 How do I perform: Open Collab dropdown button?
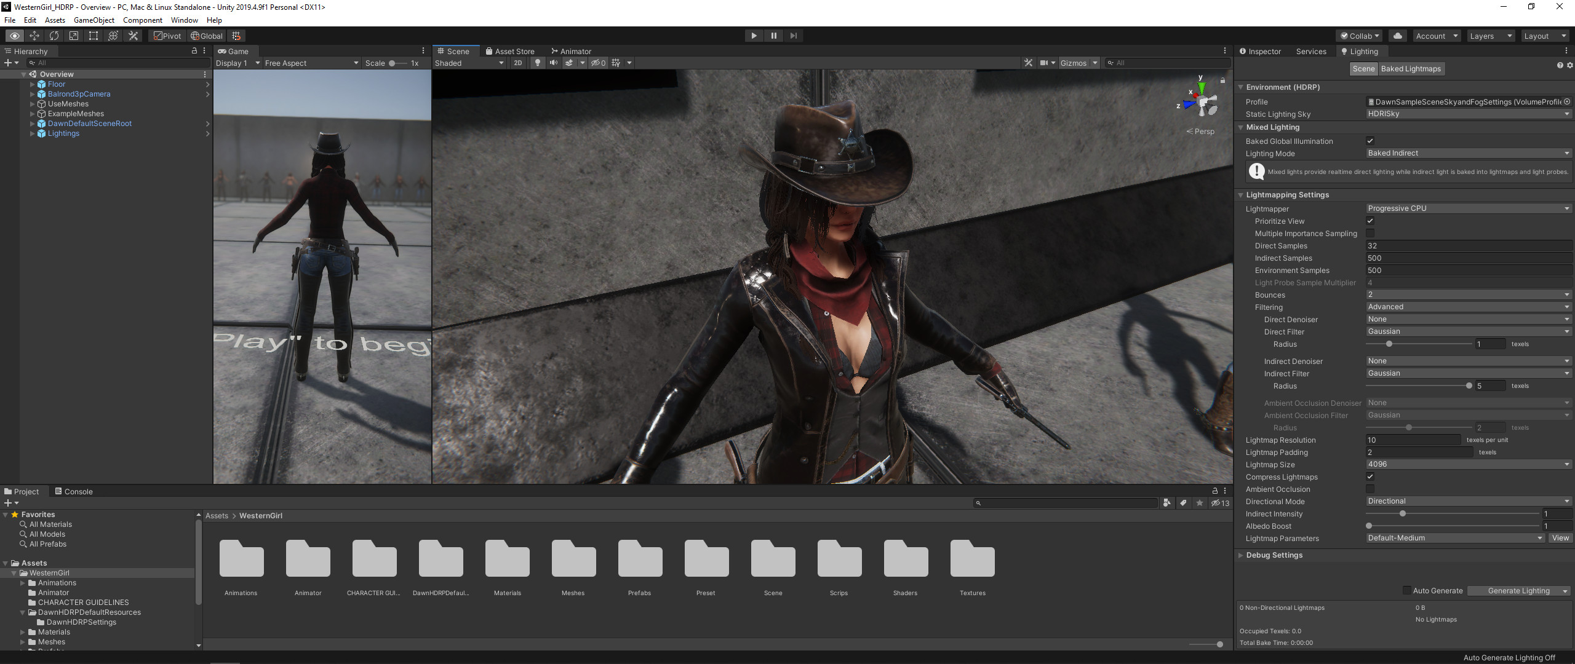click(x=1360, y=36)
